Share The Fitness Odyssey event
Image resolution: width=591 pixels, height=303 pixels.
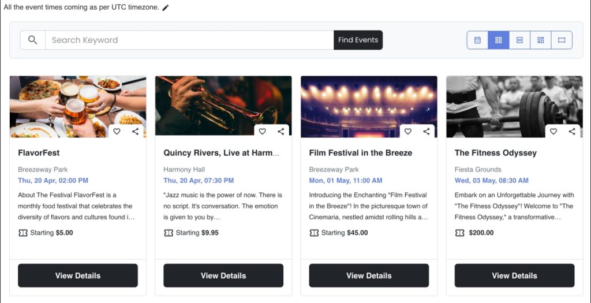(x=571, y=132)
